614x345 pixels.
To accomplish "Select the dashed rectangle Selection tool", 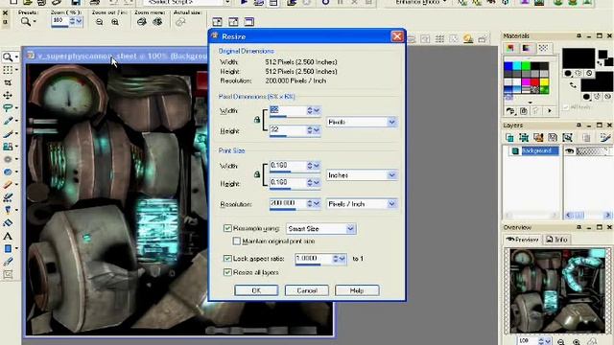I will pyautogui.click(x=8, y=70).
